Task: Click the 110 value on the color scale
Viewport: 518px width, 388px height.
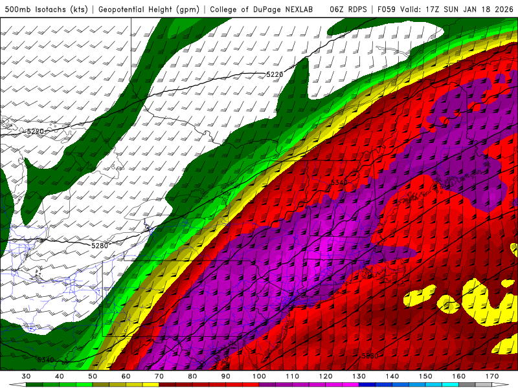Action: (293, 376)
